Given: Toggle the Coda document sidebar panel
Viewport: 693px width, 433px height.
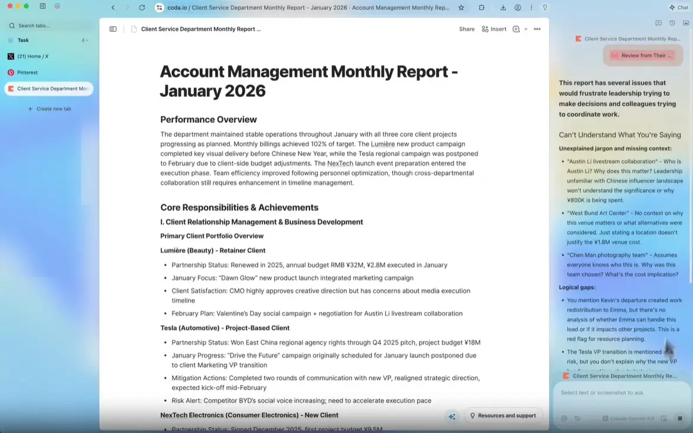Looking at the screenshot, I should click(x=113, y=29).
